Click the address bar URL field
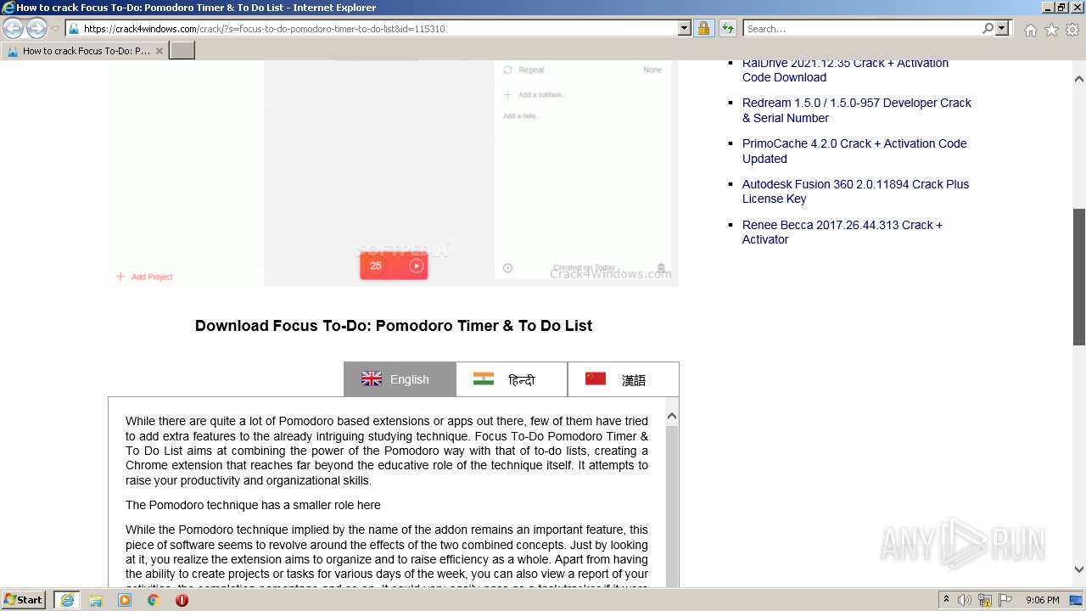 click(x=372, y=28)
